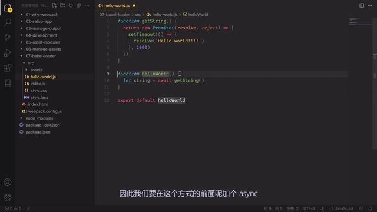Screen dimensions: 377x212
Task: Change LF end-of-line sequence
Action: click(322, 208)
